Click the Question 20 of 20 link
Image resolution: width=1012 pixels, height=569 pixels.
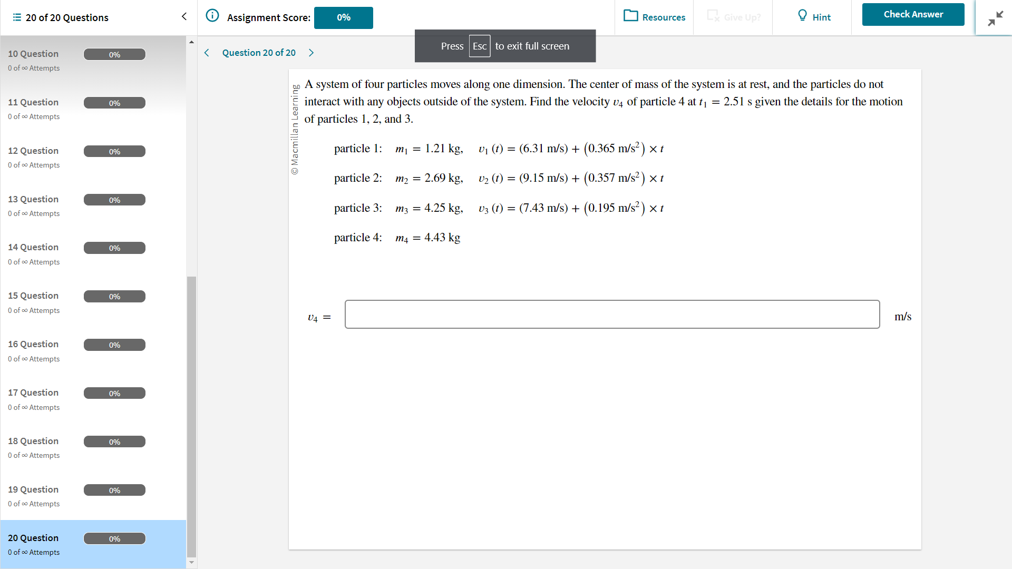[259, 53]
